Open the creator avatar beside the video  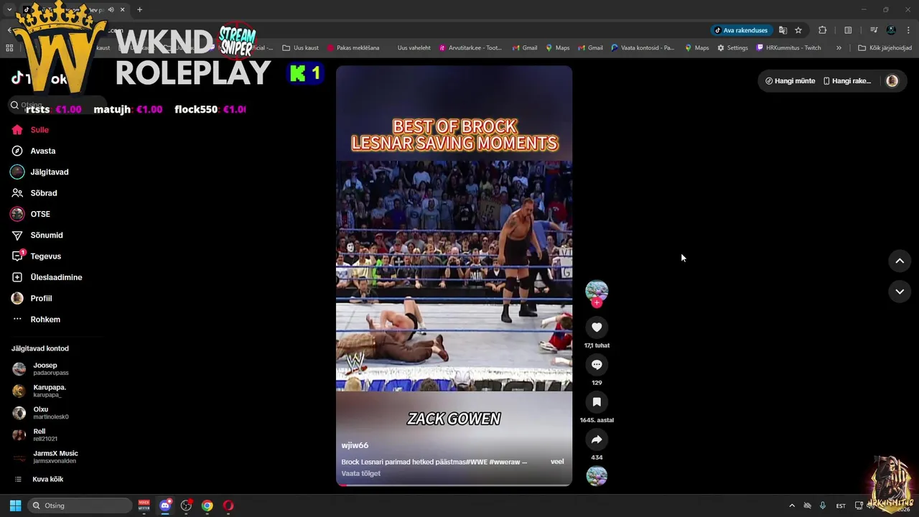597,290
